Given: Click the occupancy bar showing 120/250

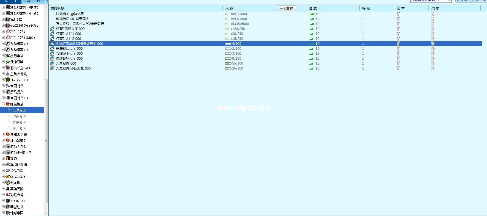Looking at the screenshot, I should pyautogui.click(x=228, y=29).
